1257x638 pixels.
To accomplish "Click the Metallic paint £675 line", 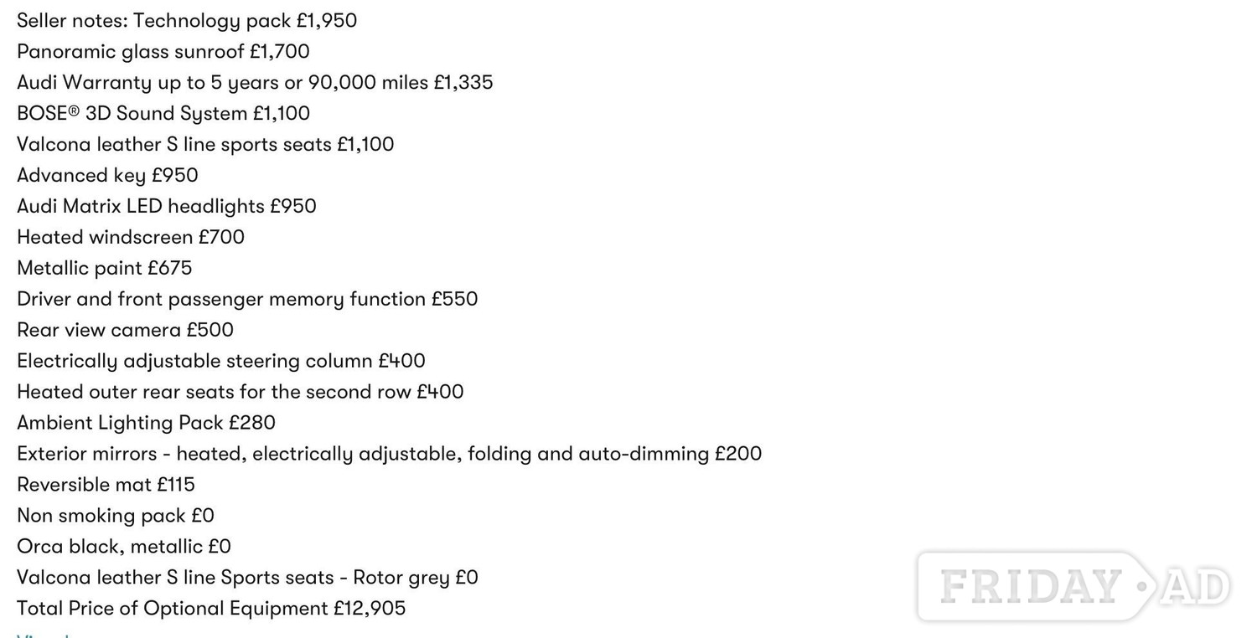I will [x=105, y=269].
